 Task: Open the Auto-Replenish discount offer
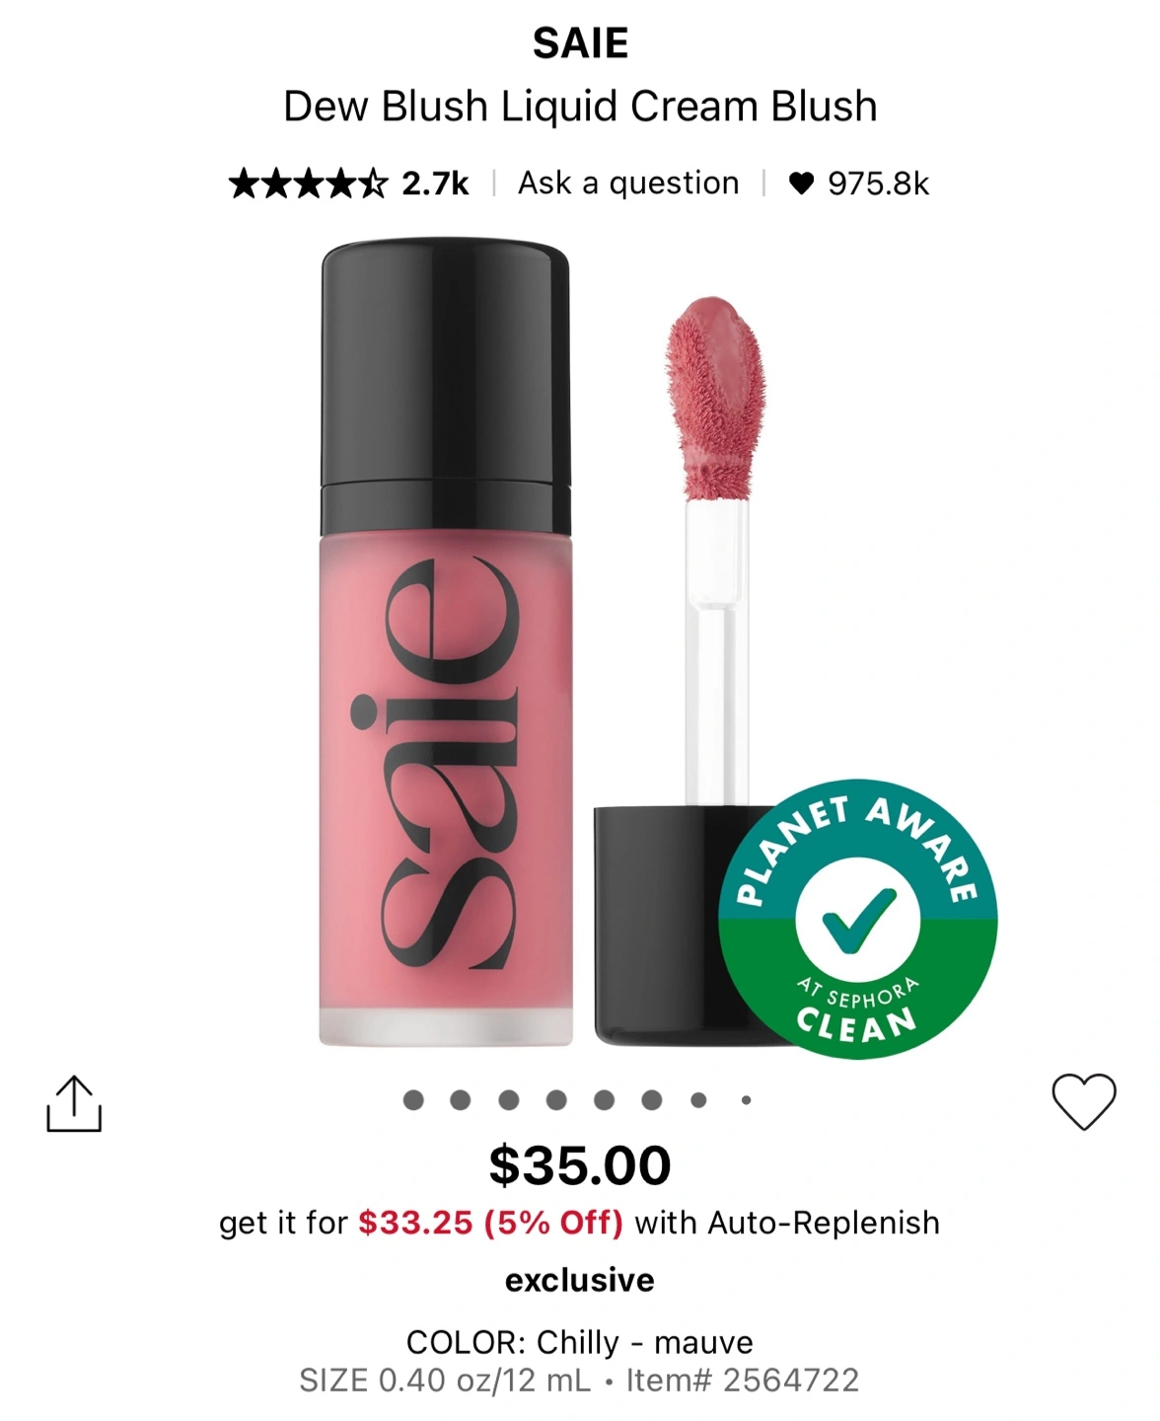[x=579, y=1223]
